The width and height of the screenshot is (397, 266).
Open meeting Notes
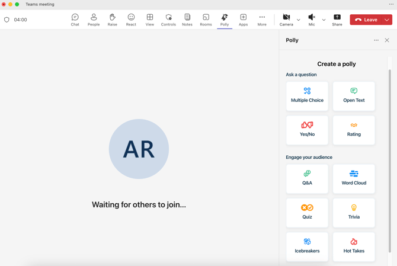tap(187, 20)
